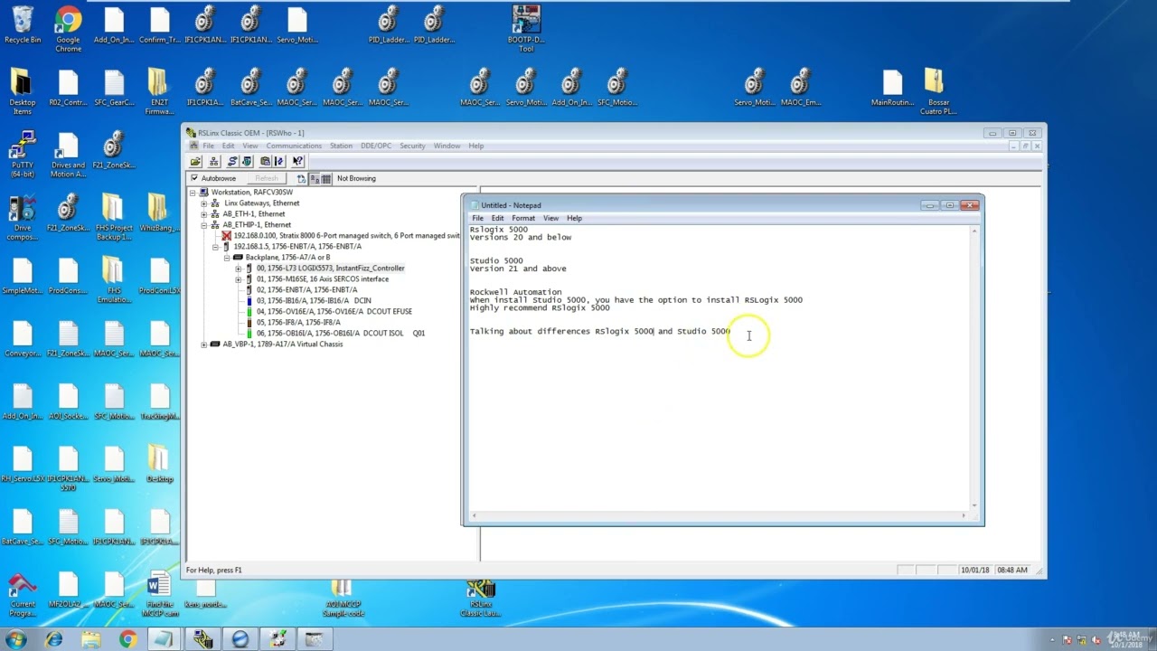Image resolution: width=1157 pixels, height=651 pixels.
Task: Click the What's This help pointer icon
Action: click(297, 161)
